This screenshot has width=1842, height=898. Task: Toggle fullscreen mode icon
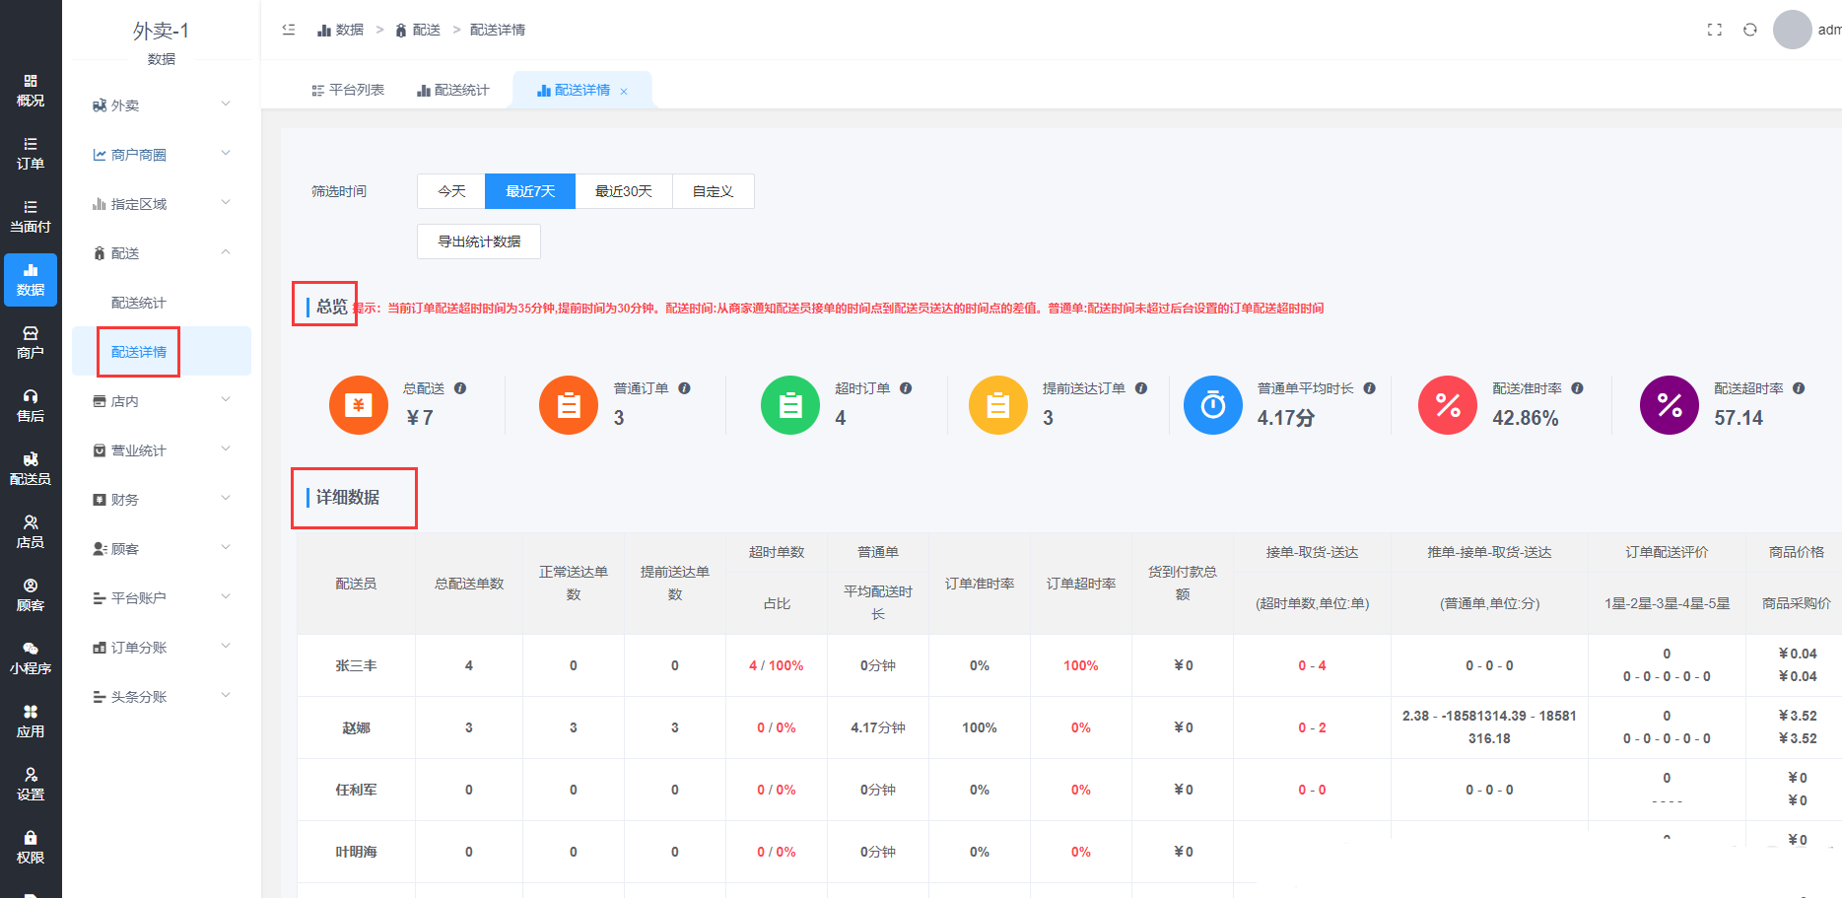tap(1715, 30)
